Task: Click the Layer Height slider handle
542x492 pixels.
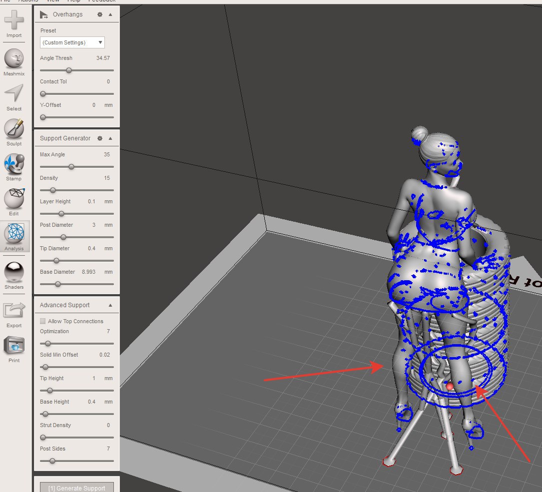Action: tap(61, 214)
